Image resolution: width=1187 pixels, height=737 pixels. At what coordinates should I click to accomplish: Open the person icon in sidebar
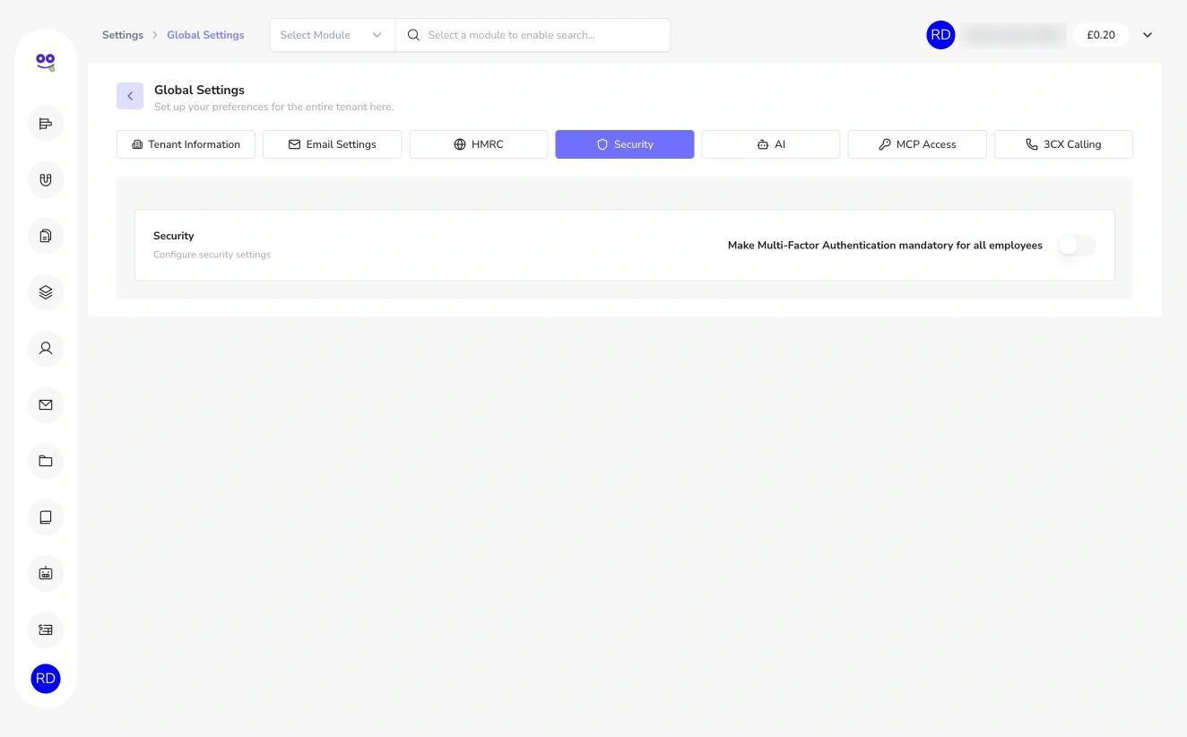tap(46, 348)
